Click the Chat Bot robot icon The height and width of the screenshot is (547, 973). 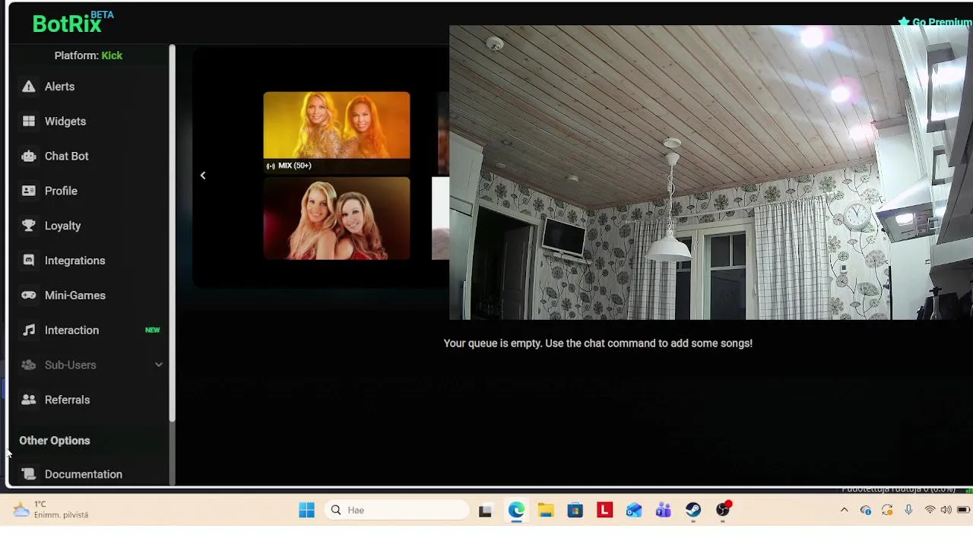pos(29,157)
